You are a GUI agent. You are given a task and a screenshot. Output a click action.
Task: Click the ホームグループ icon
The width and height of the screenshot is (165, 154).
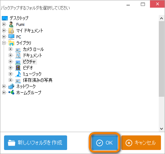[11, 92]
